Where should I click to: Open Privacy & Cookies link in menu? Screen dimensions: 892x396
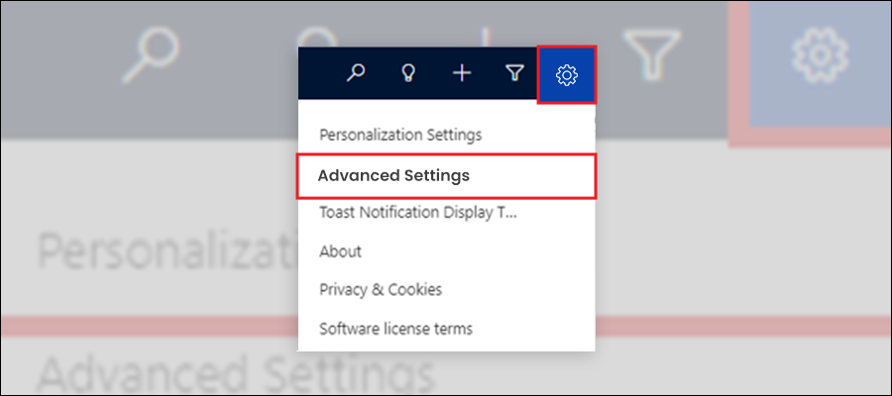pos(381,290)
